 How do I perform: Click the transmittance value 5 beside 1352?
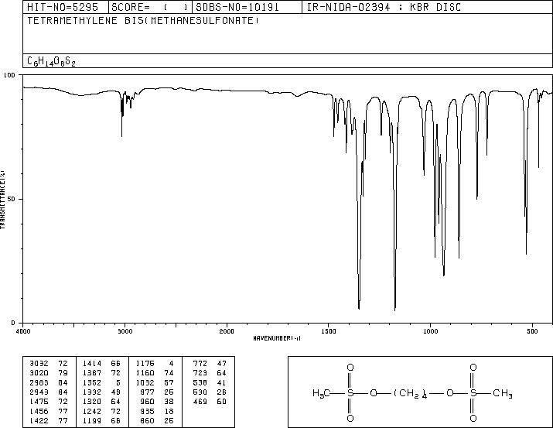click(x=118, y=382)
